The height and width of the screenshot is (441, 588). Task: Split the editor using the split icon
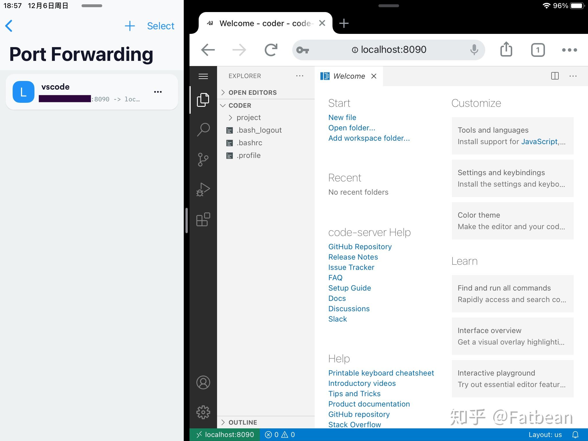[x=555, y=76]
